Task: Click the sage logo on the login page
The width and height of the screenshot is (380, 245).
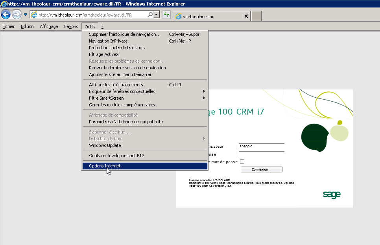Action: (x=332, y=195)
